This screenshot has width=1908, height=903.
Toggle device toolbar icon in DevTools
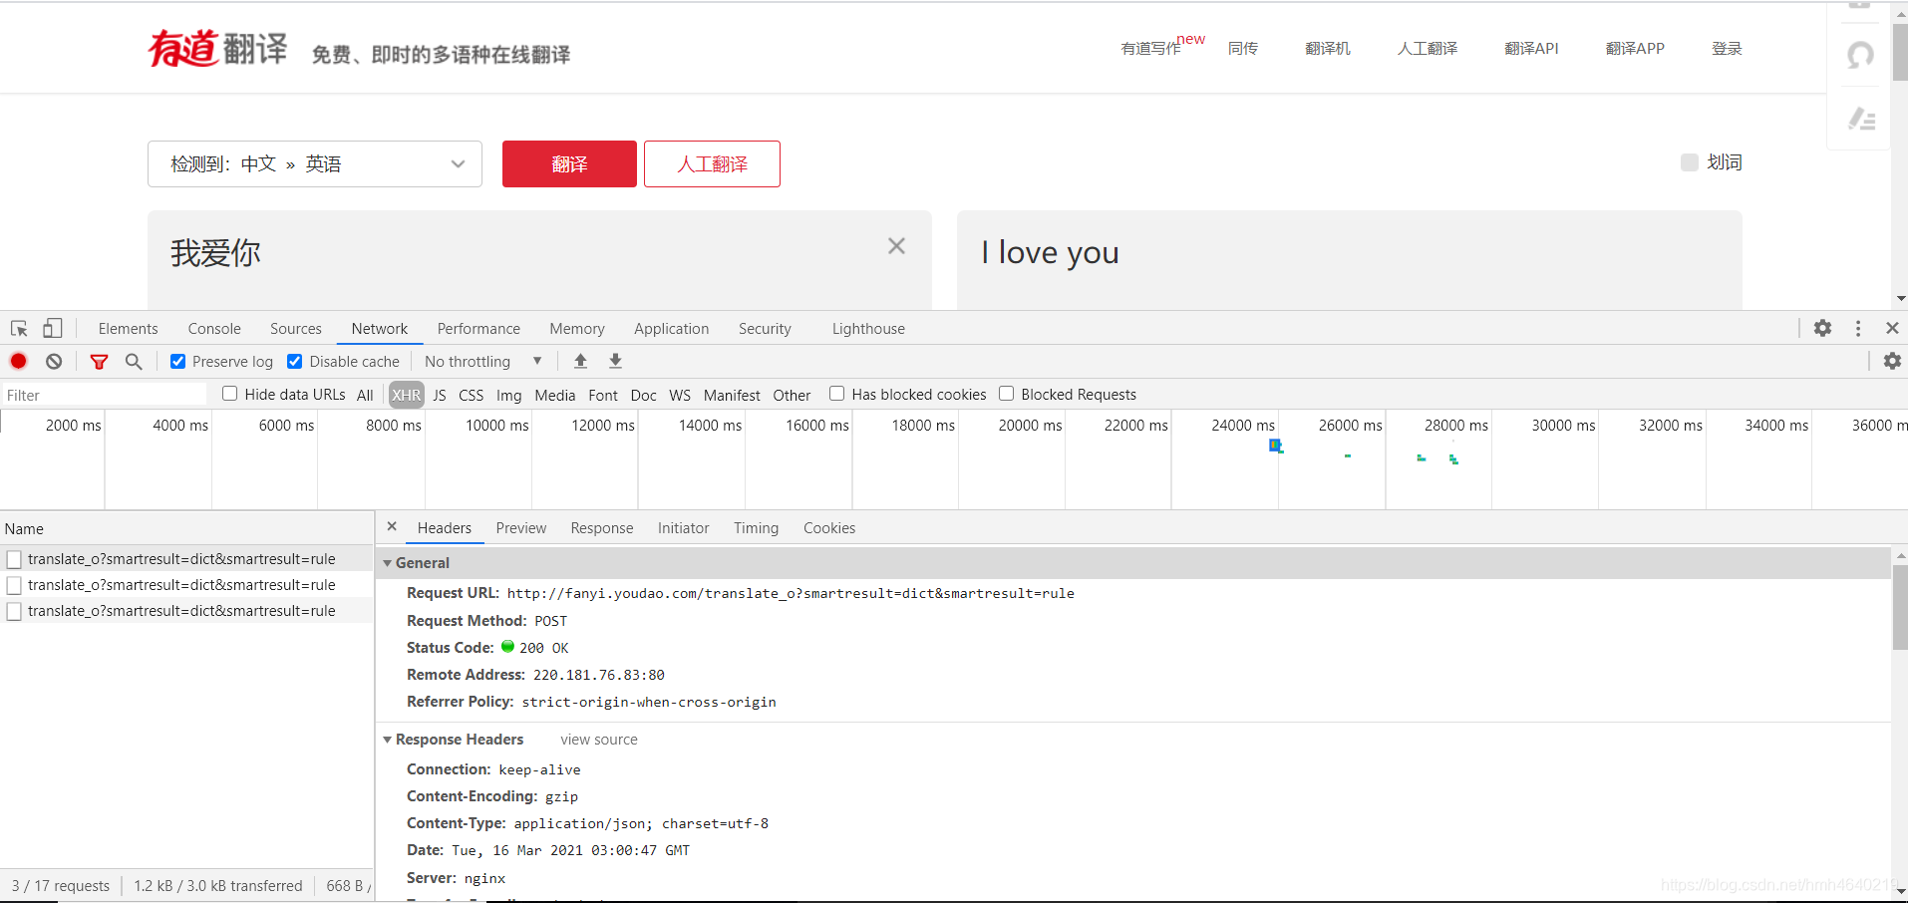pyautogui.click(x=52, y=328)
